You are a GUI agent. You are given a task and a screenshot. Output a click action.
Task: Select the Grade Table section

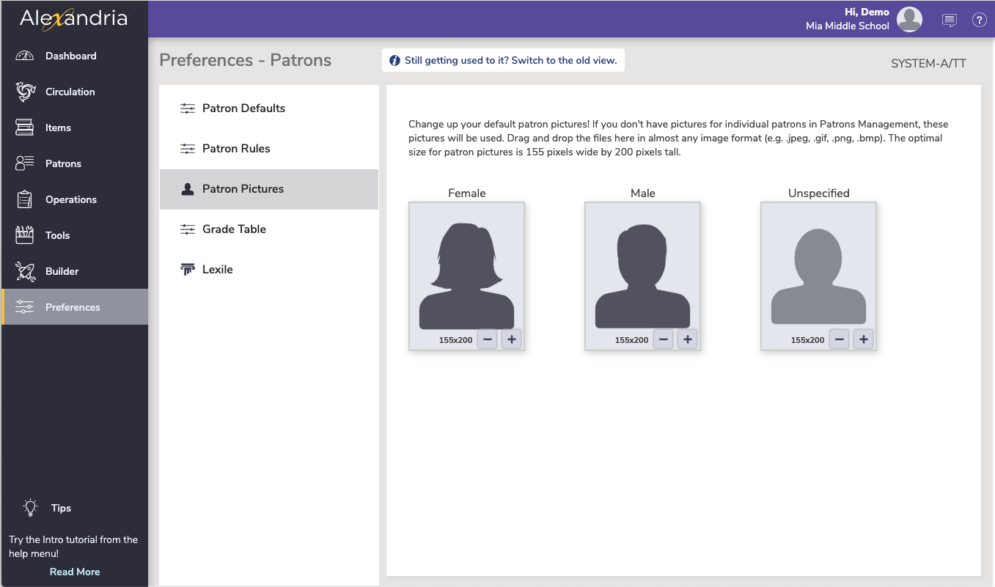(x=234, y=229)
